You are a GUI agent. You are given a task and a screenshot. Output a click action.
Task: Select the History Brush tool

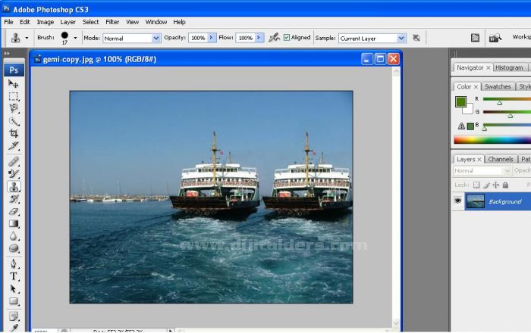(14, 199)
